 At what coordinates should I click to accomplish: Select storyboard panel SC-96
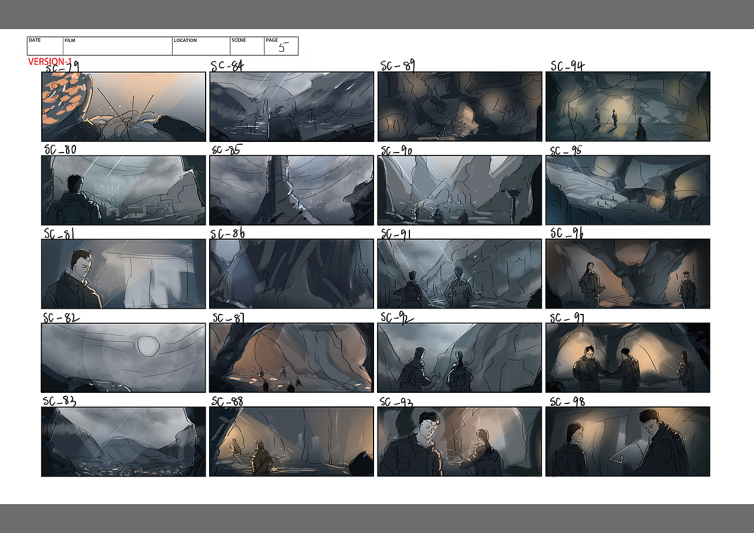(628, 274)
